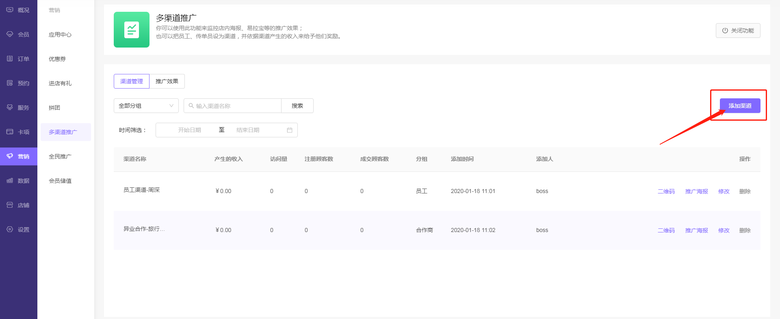Expand the 全部分组 group dropdown
This screenshot has width=780, height=319.
click(146, 106)
